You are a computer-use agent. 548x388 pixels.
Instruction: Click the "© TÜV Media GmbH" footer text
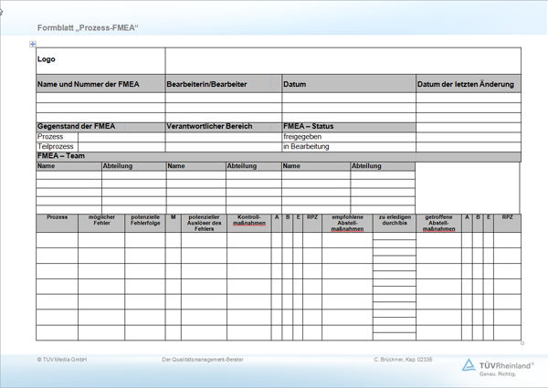[x=61, y=360]
